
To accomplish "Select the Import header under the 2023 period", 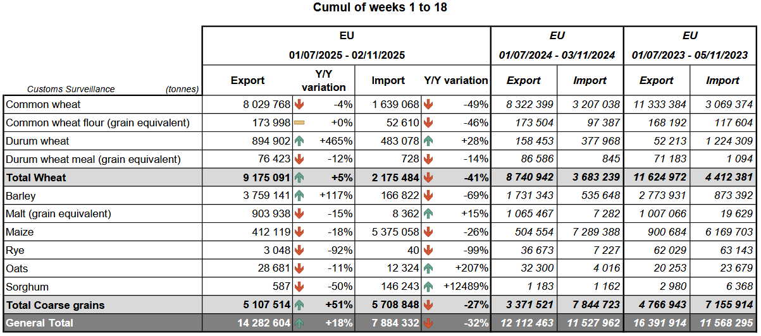I will click(x=722, y=80).
